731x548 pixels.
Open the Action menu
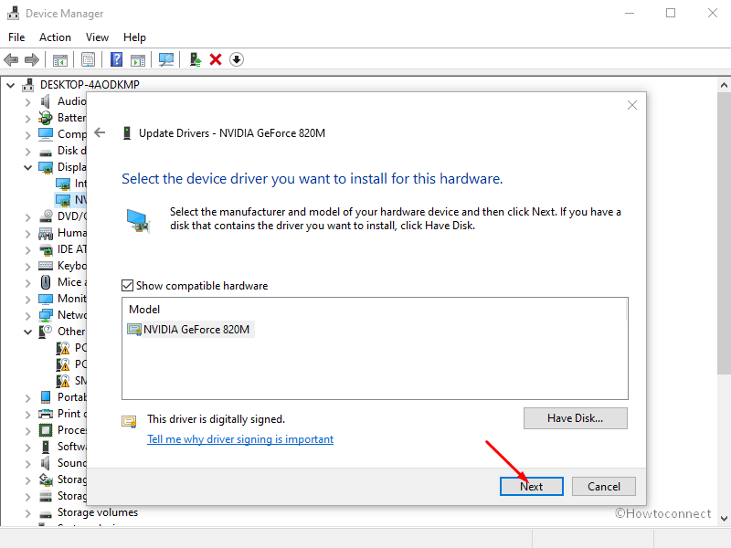tap(55, 37)
